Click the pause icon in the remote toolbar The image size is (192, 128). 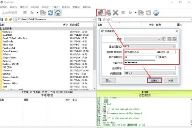tap(123, 13)
